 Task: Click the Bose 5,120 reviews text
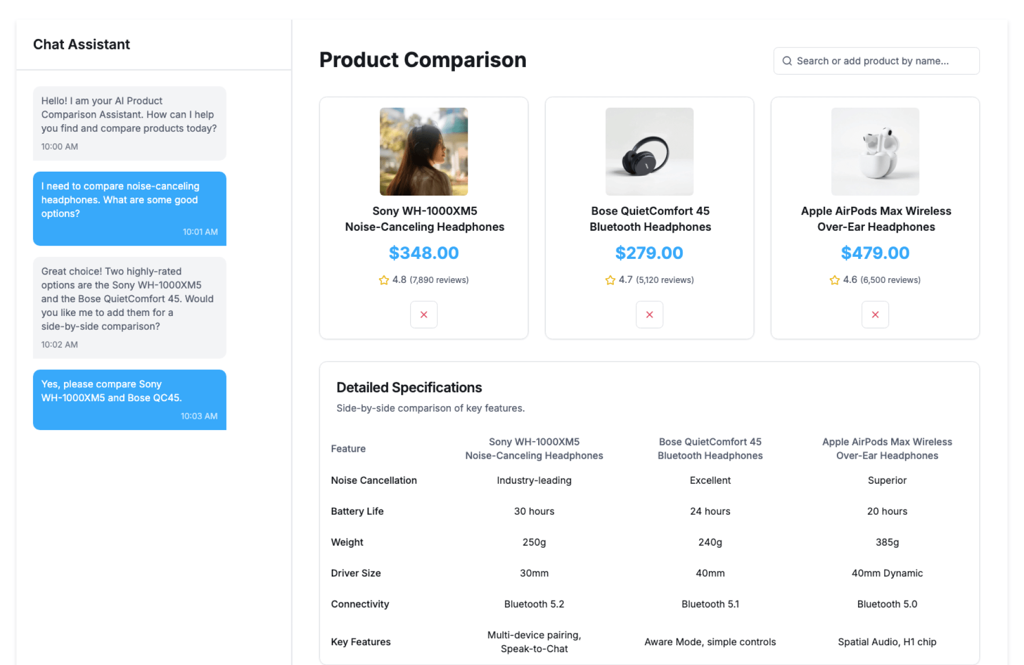pos(665,280)
